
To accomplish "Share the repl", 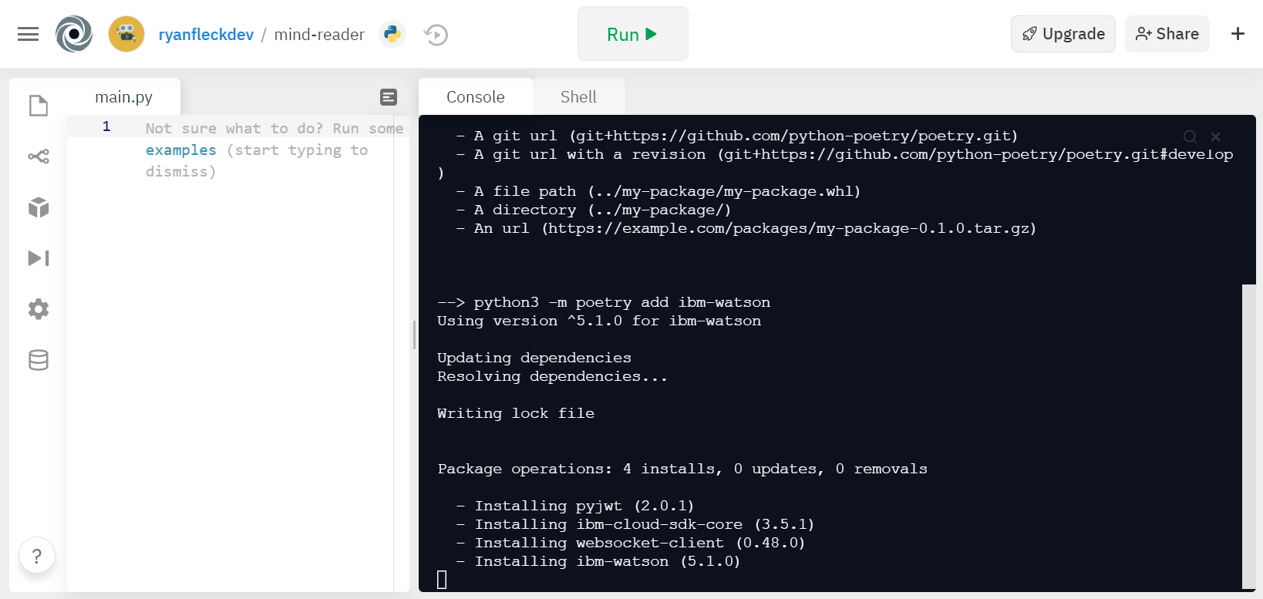I will [1167, 34].
